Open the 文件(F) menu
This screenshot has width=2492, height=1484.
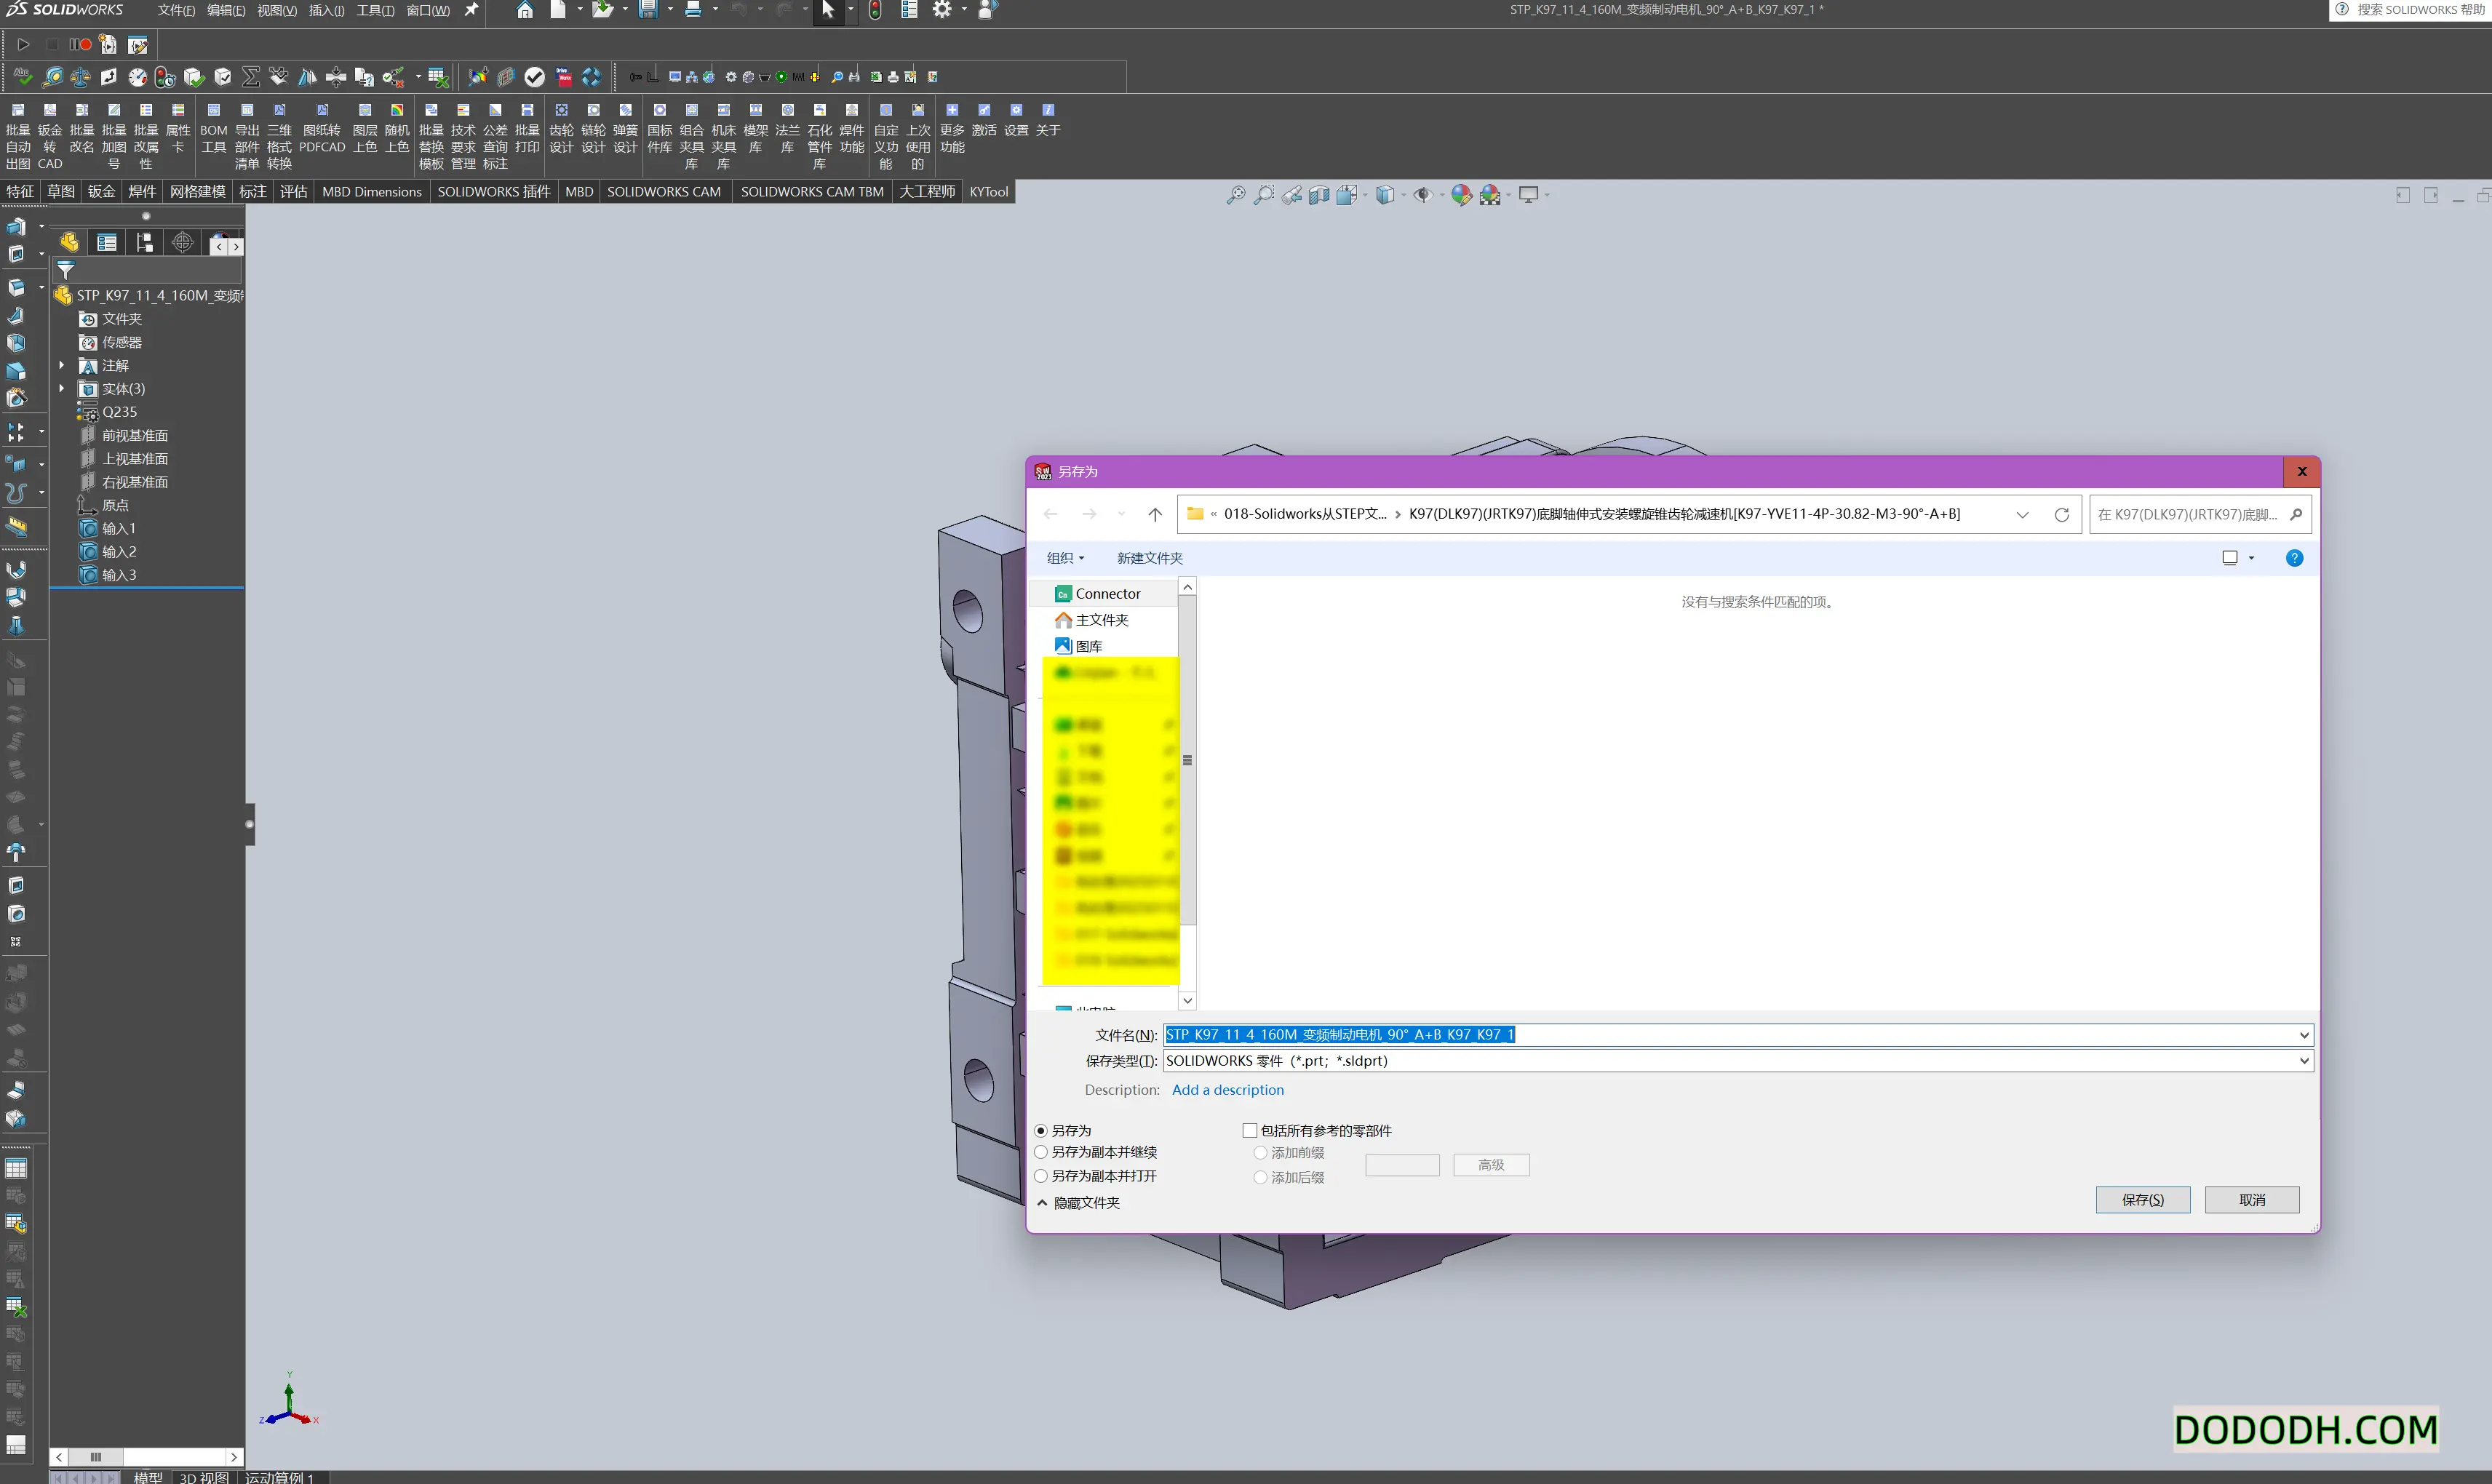pyautogui.click(x=176, y=10)
